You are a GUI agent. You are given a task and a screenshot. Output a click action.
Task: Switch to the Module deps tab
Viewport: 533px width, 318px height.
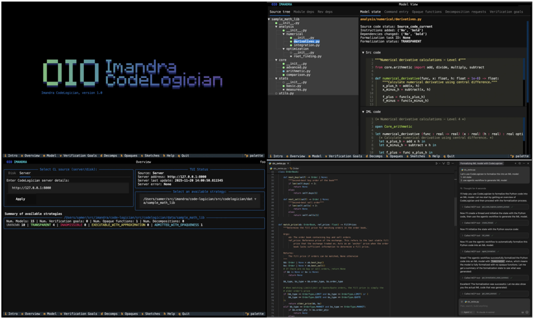point(303,11)
